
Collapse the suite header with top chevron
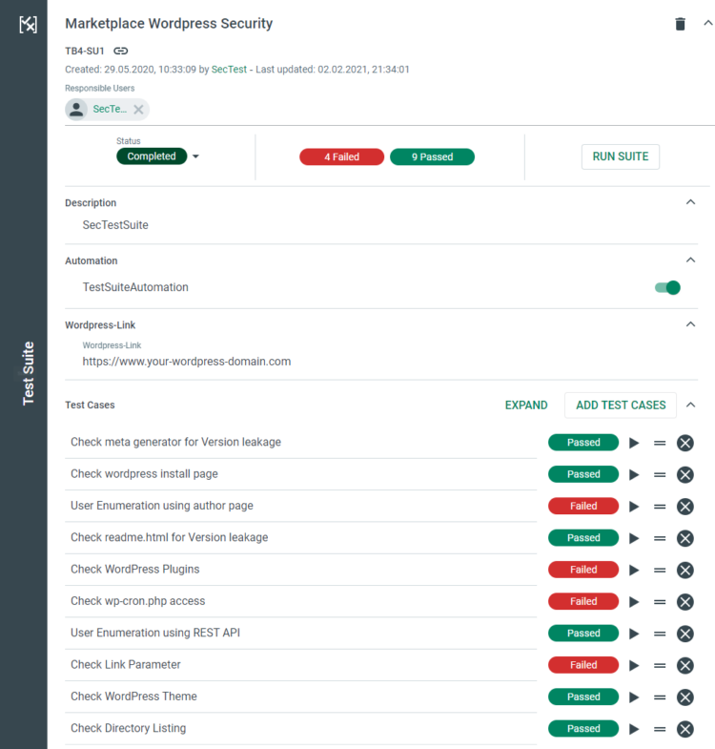click(707, 23)
